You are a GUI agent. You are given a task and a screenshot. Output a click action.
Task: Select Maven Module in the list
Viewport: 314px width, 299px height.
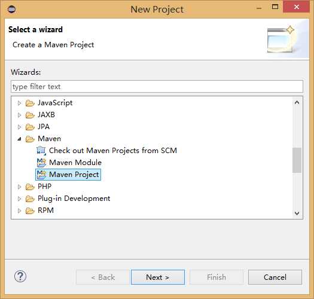[x=75, y=163]
